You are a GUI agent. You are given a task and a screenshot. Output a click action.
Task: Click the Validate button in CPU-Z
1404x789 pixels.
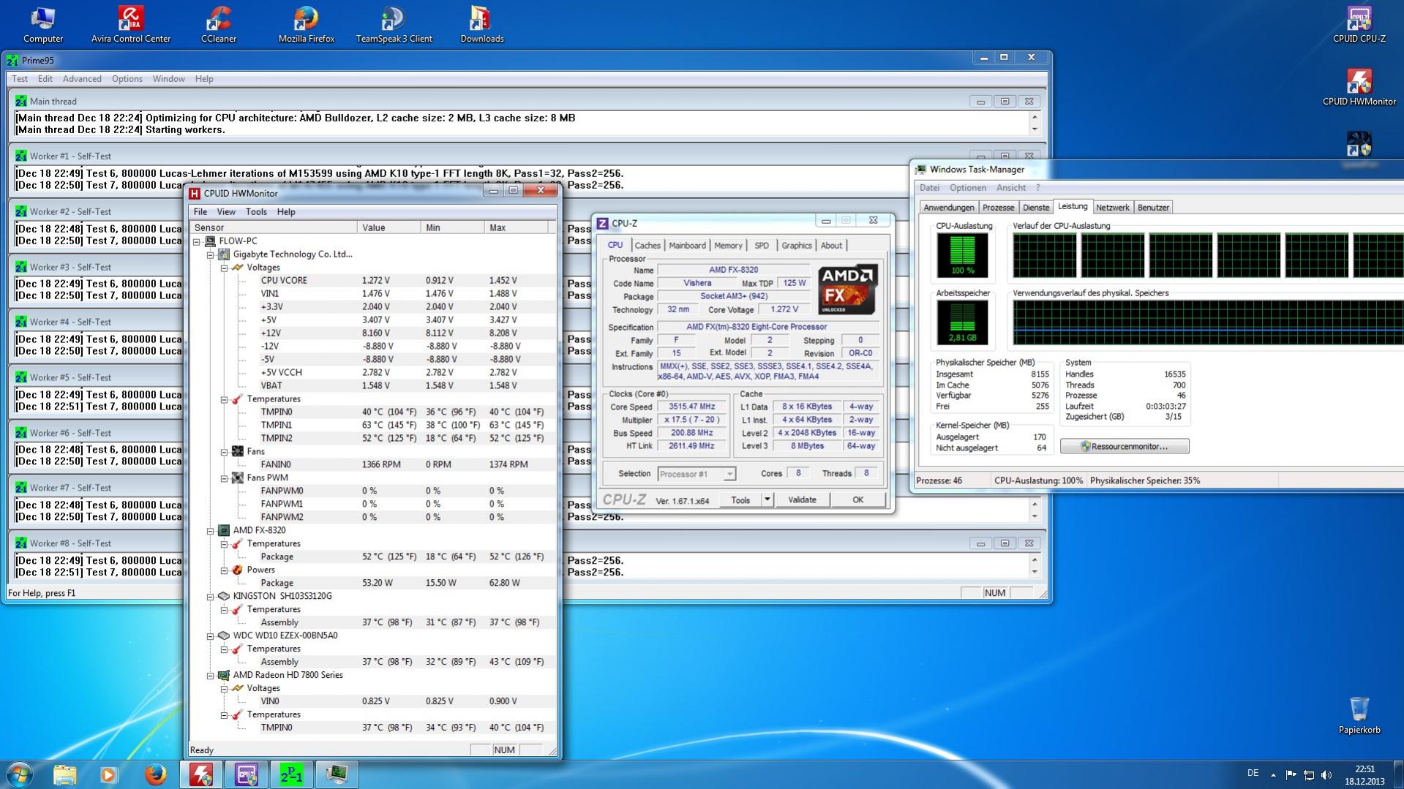[x=802, y=500]
